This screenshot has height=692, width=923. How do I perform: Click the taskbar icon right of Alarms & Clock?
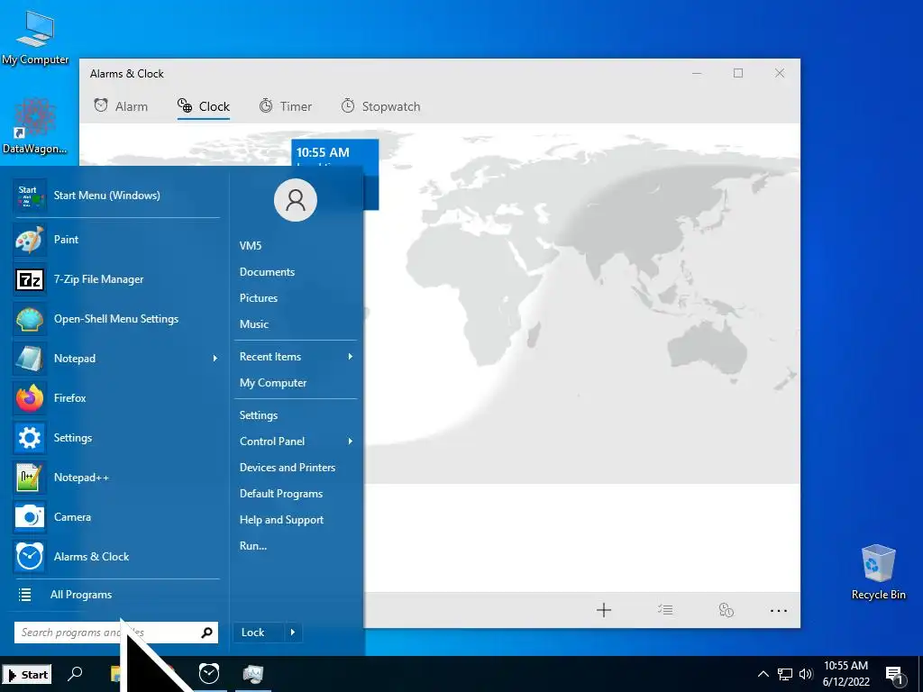(253, 674)
